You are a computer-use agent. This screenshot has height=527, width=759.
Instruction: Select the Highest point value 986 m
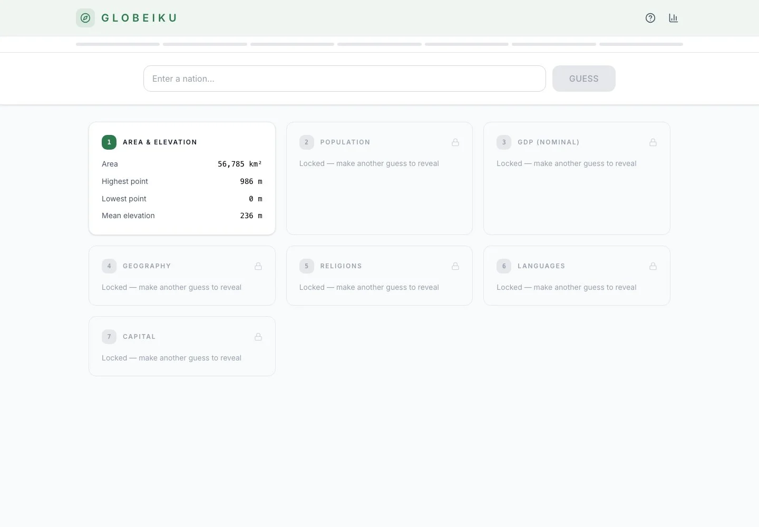click(x=251, y=181)
